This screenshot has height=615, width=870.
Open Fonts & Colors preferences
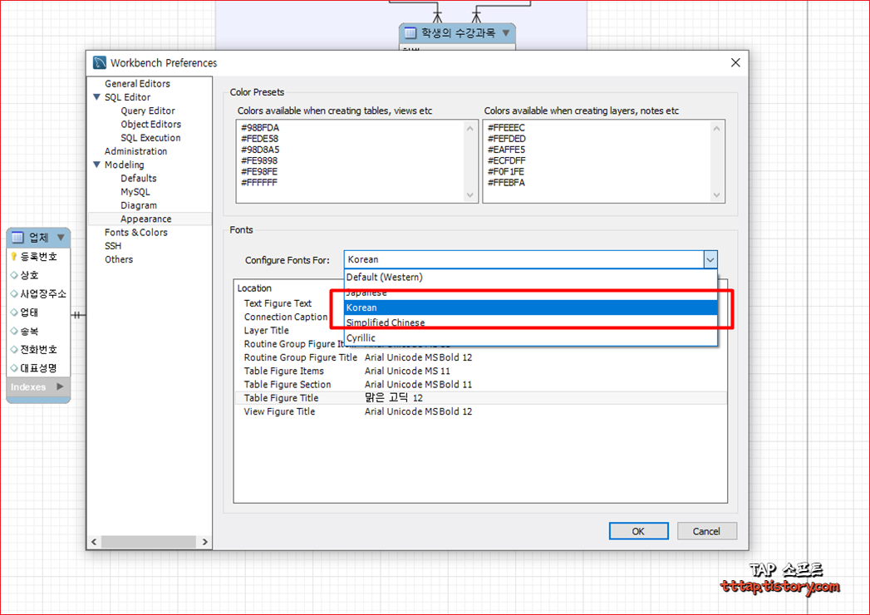click(x=136, y=233)
